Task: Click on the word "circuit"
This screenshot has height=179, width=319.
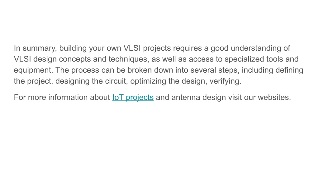Action: [x=117, y=81]
